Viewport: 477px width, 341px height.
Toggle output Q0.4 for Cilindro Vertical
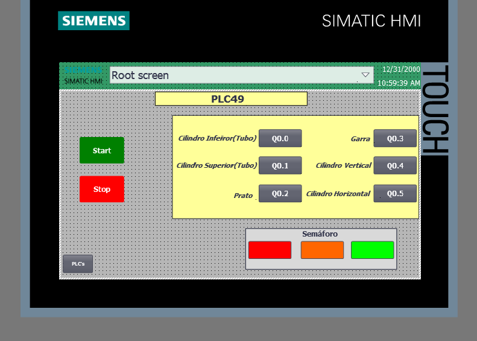point(395,165)
